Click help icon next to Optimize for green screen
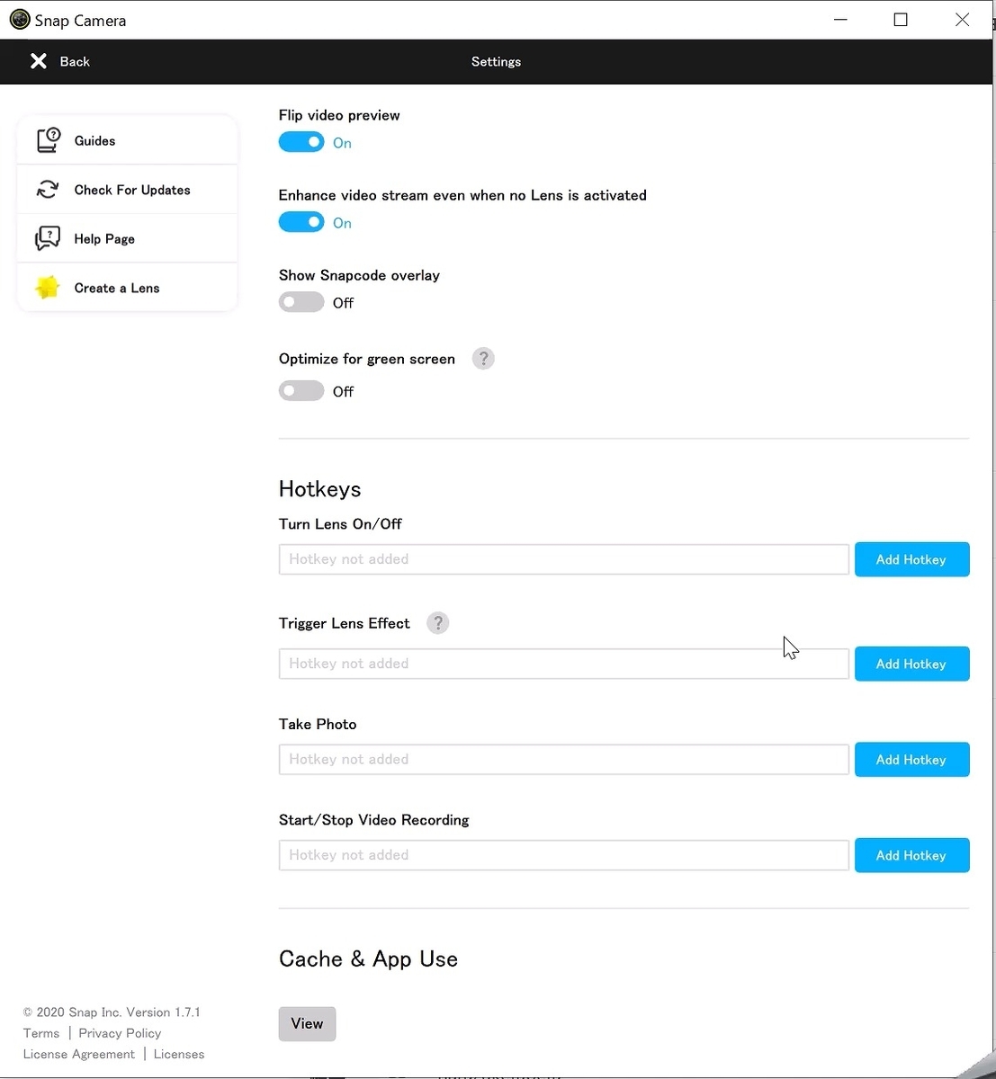Image resolution: width=996 pixels, height=1079 pixels. (x=483, y=359)
